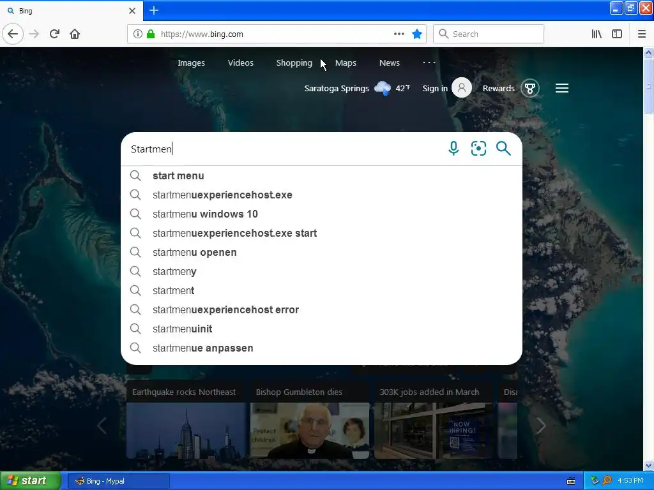654x490 pixels.
Task: Show previous news cards with left chevron
Action: (102, 426)
